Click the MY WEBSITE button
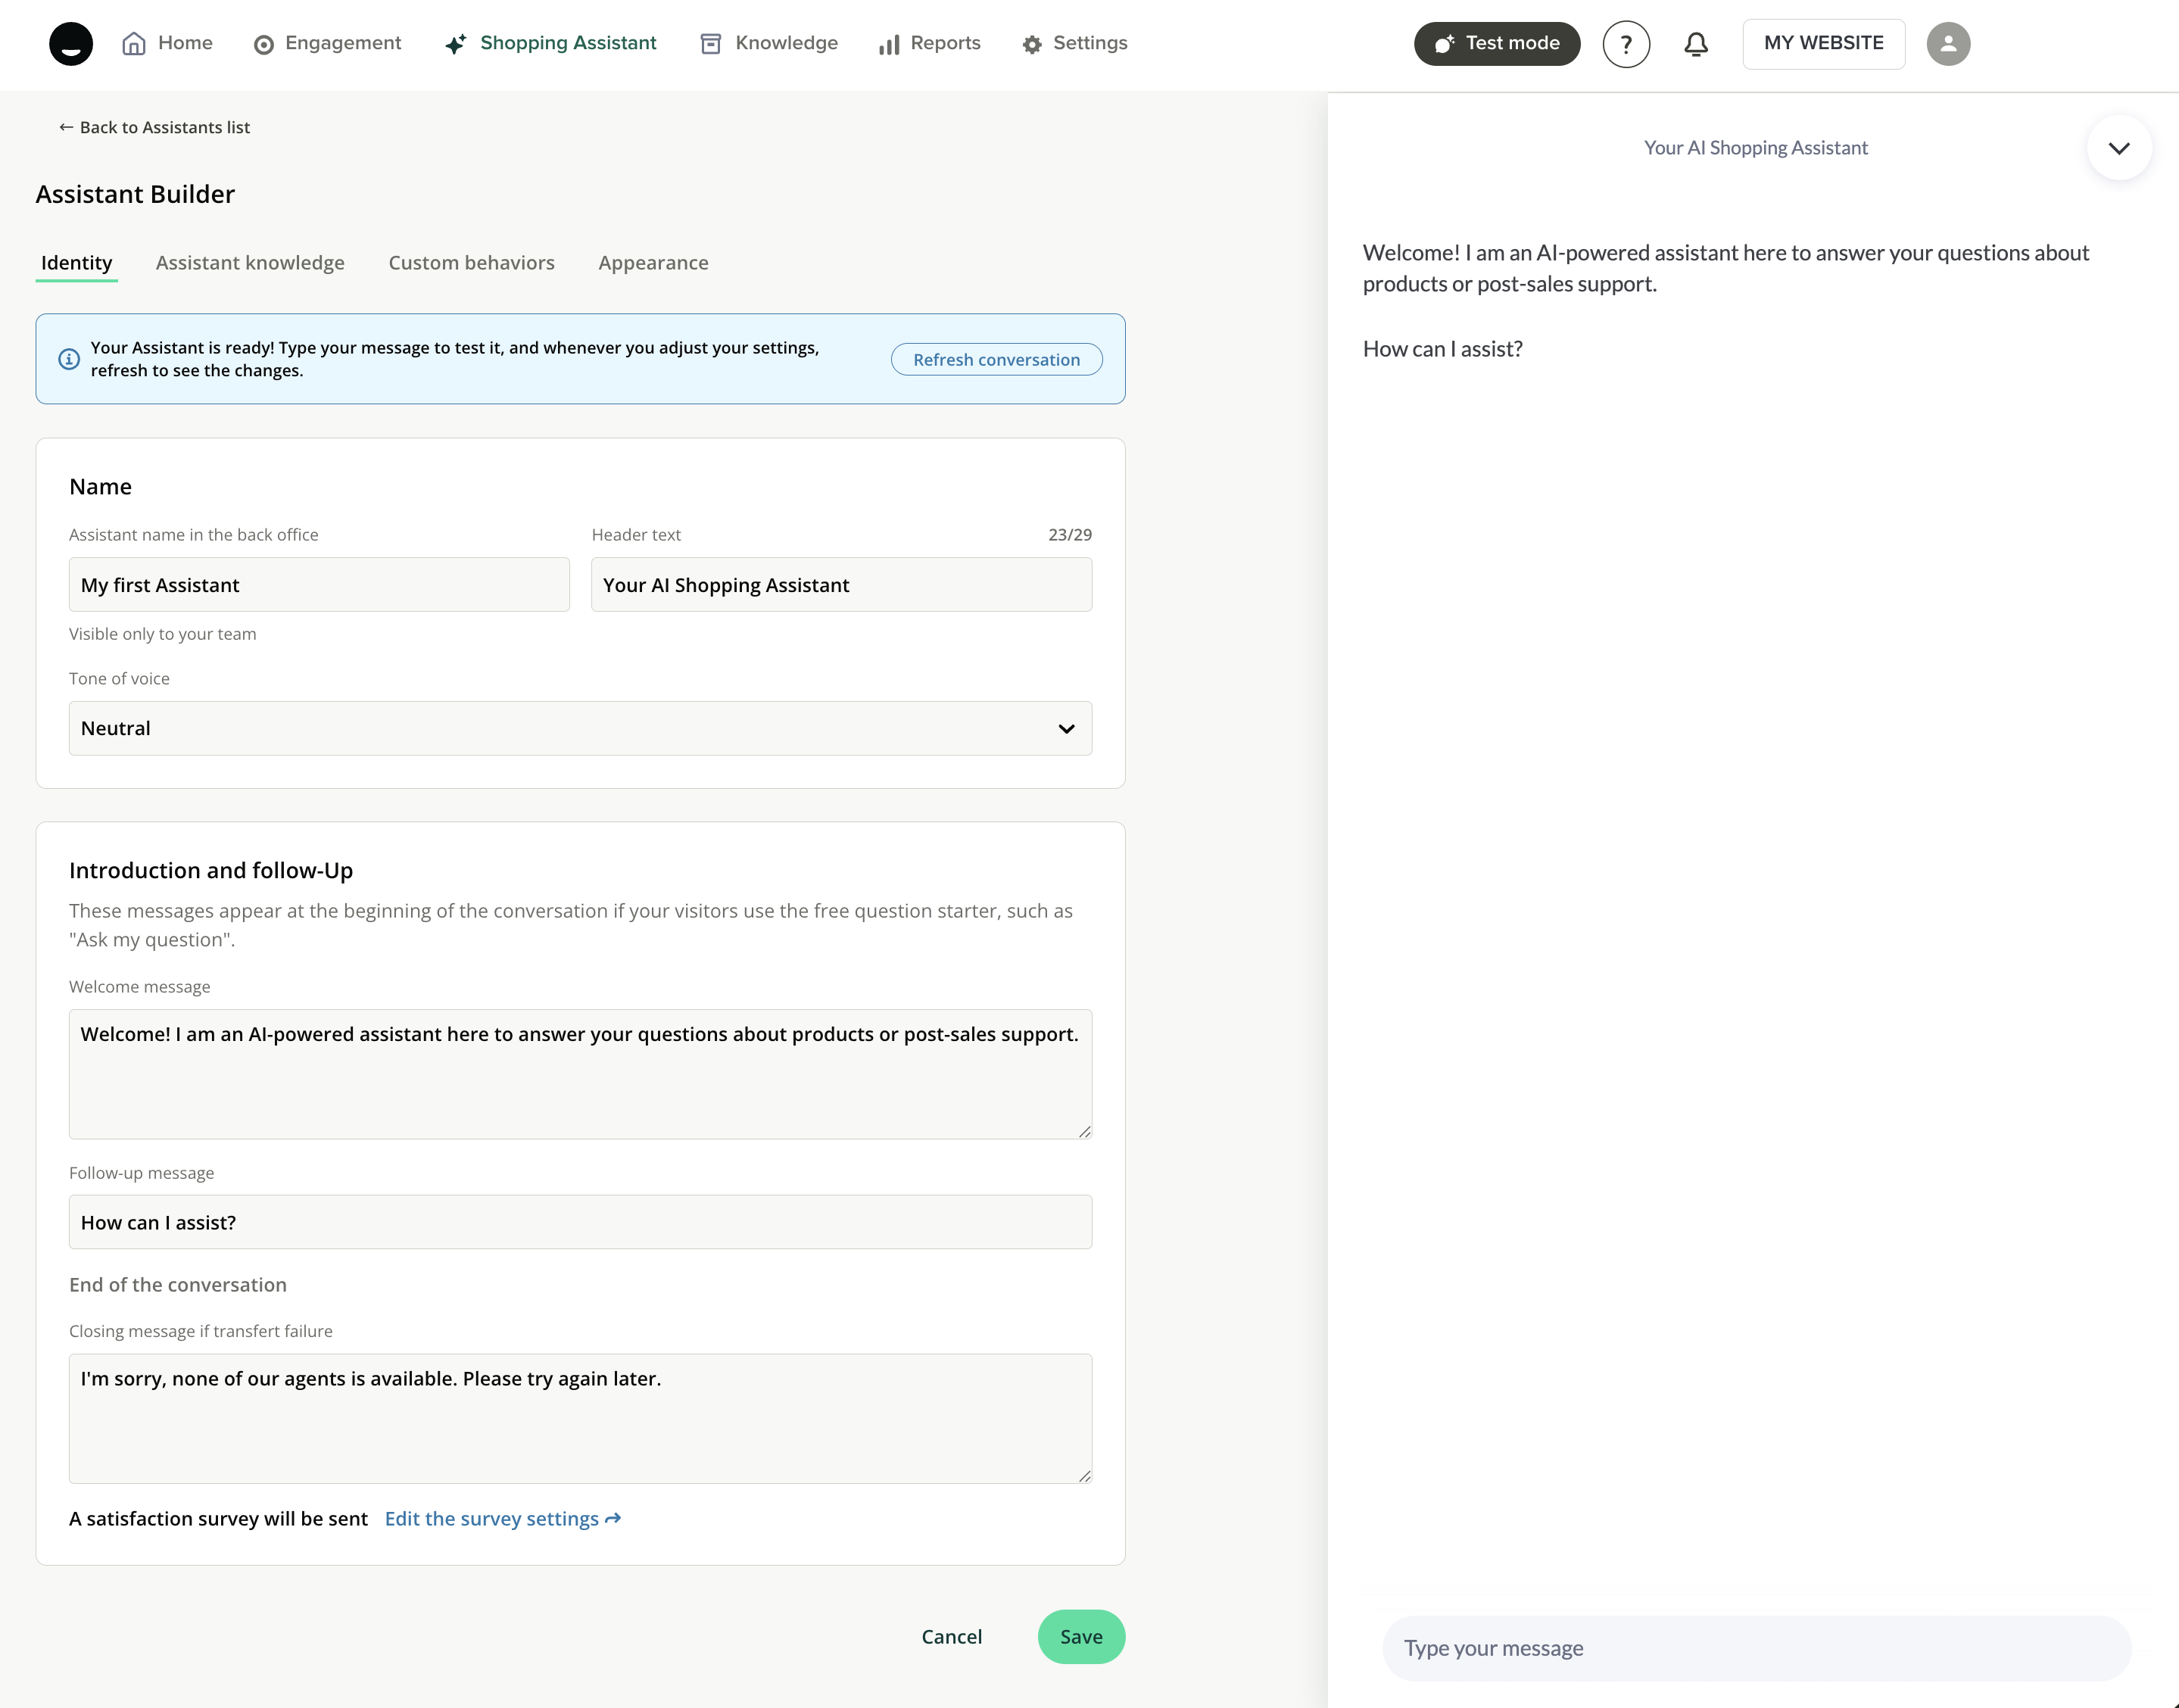The height and width of the screenshot is (1708, 2179). point(1823,44)
